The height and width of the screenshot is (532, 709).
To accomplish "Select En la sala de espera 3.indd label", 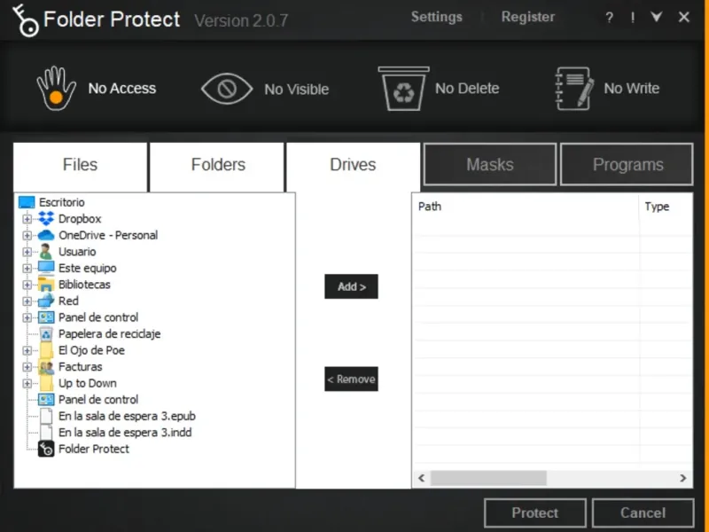I will click(125, 433).
